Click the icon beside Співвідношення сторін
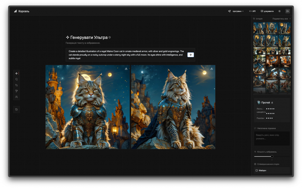The image size is (302, 188). click(255, 164)
